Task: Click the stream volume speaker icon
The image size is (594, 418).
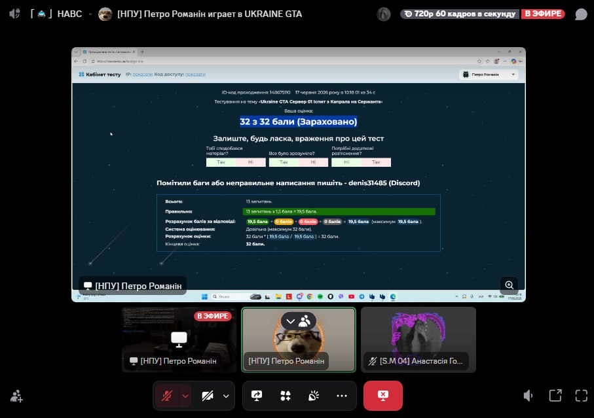Action: tap(528, 396)
